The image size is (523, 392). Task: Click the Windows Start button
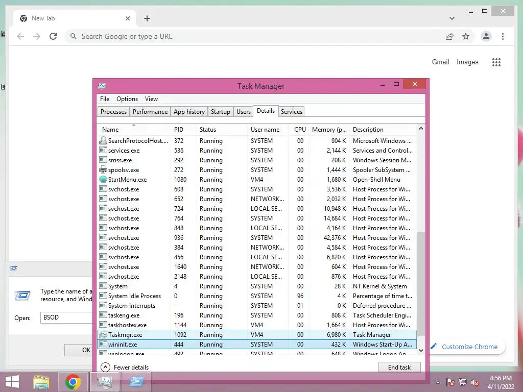pyautogui.click(x=12, y=382)
